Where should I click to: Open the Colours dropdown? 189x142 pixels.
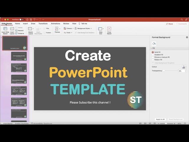69,28
